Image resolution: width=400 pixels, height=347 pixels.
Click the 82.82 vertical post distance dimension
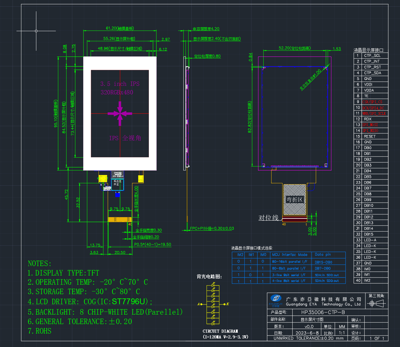point(250,117)
